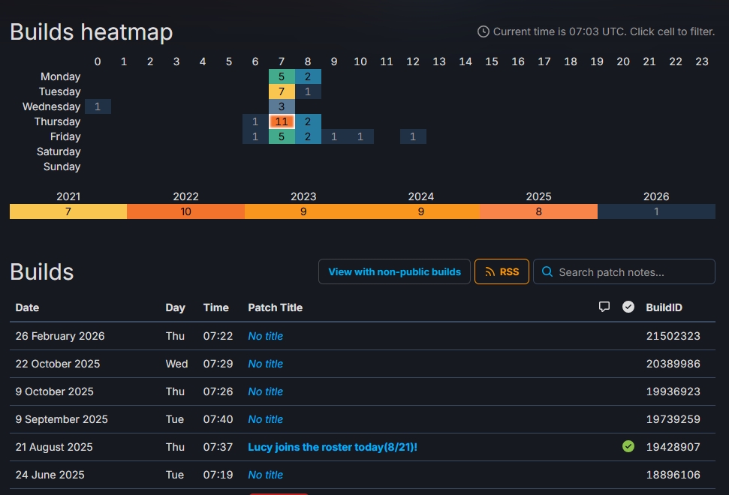Click the clock icon beside current time
This screenshot has height=495, width=729.
pyautogui.click(x=483, y=31)
